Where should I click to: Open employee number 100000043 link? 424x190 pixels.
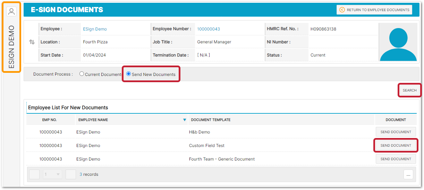pos(209,29)
